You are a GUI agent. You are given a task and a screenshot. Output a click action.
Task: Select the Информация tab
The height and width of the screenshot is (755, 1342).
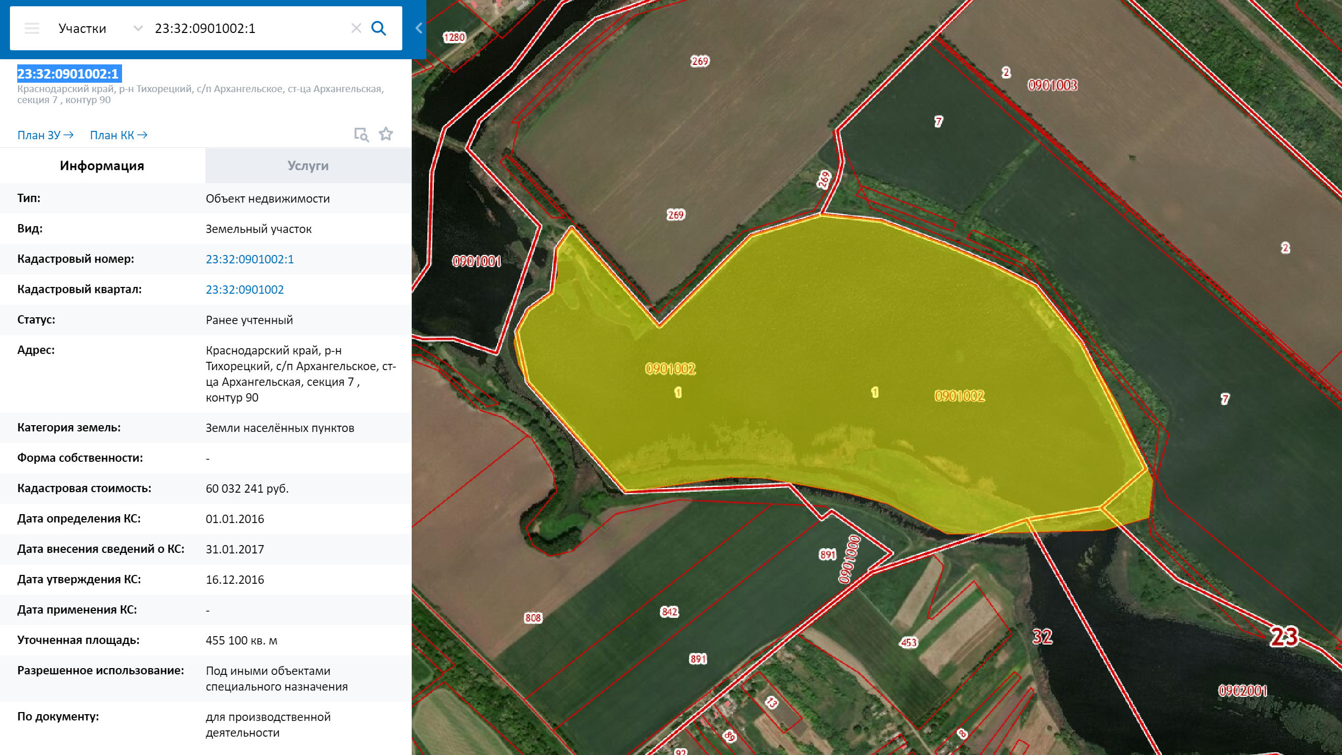(102, 165)
